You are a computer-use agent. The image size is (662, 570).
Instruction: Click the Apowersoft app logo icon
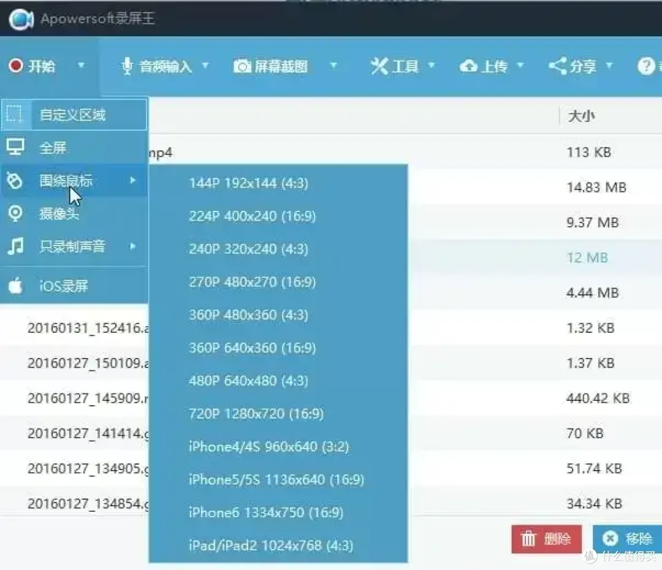click(21, 19)
